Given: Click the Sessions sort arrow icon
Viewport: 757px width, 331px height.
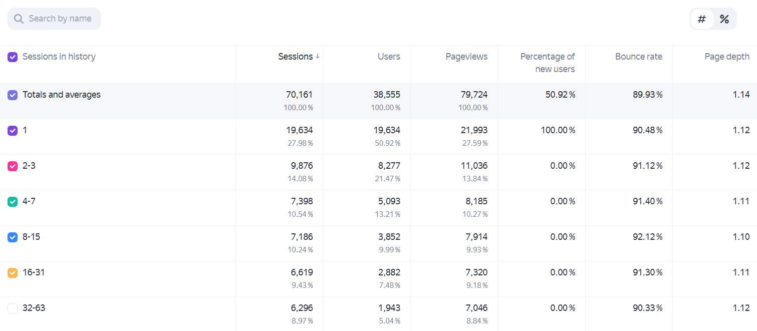Looking at the screenshot, I should pyautogui.click(x=317, y=57).
